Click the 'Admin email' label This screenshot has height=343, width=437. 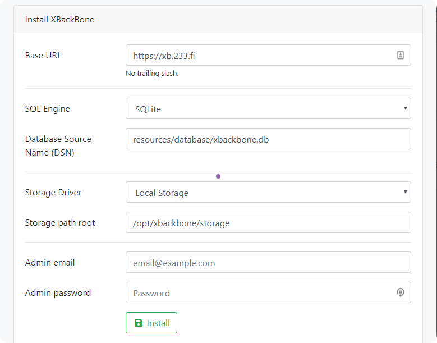coord(50,262)
